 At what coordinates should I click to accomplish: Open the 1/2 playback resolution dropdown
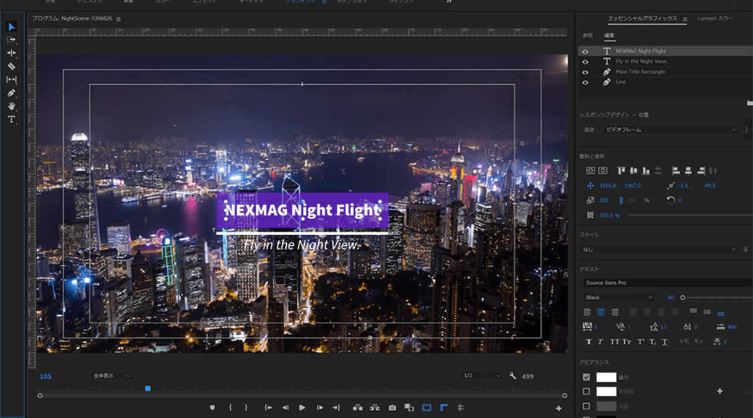click(x=482, y=376)
